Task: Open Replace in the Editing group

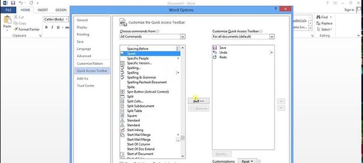Action: [324, 23]
